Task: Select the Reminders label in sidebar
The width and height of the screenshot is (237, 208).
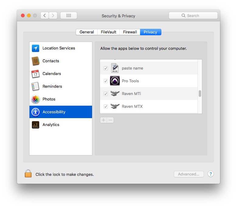Action: 52,87
